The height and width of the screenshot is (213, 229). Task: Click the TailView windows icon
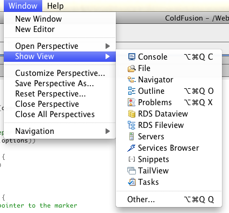pyautogui.click(x=132, y=171)
